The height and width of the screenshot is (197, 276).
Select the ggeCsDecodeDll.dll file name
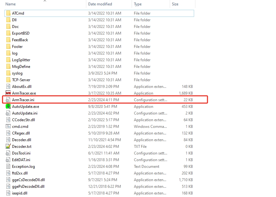click(28, 180)
